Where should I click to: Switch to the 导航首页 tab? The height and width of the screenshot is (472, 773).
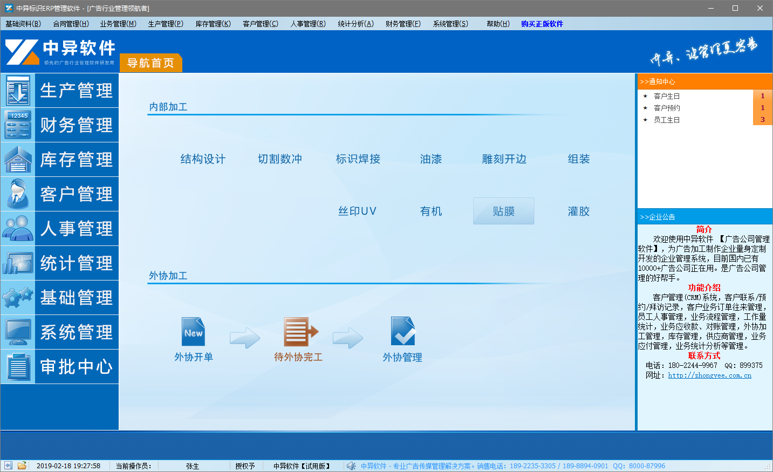151,63
